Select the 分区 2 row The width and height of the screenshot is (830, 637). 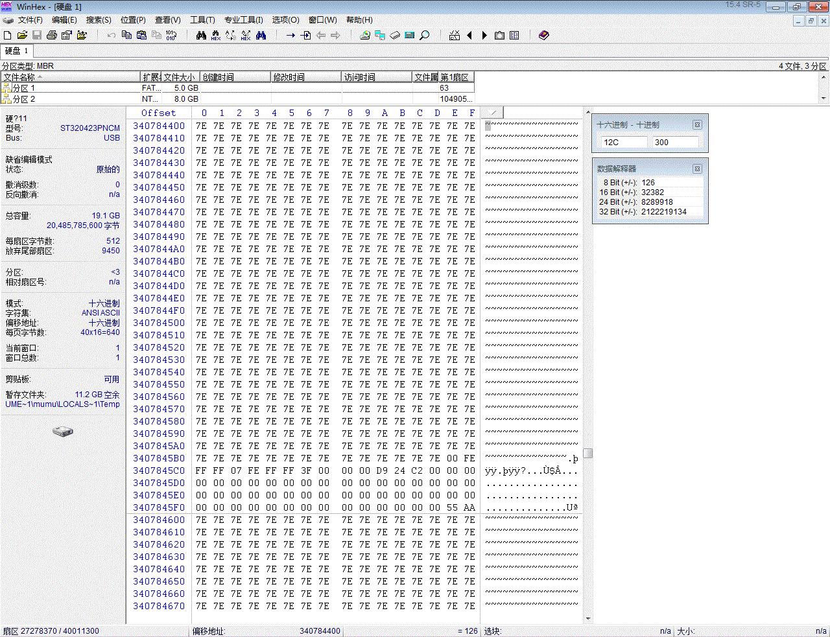pos(238,99)
